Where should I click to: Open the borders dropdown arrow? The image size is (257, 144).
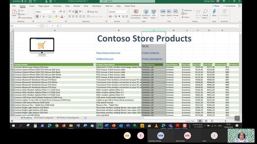[x=53, y=16]
